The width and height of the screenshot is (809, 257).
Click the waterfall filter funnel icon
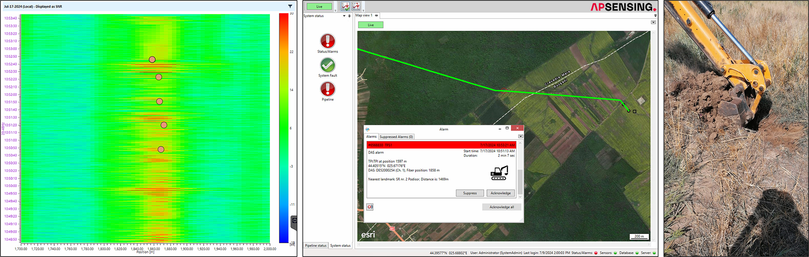tap(290, 6)
